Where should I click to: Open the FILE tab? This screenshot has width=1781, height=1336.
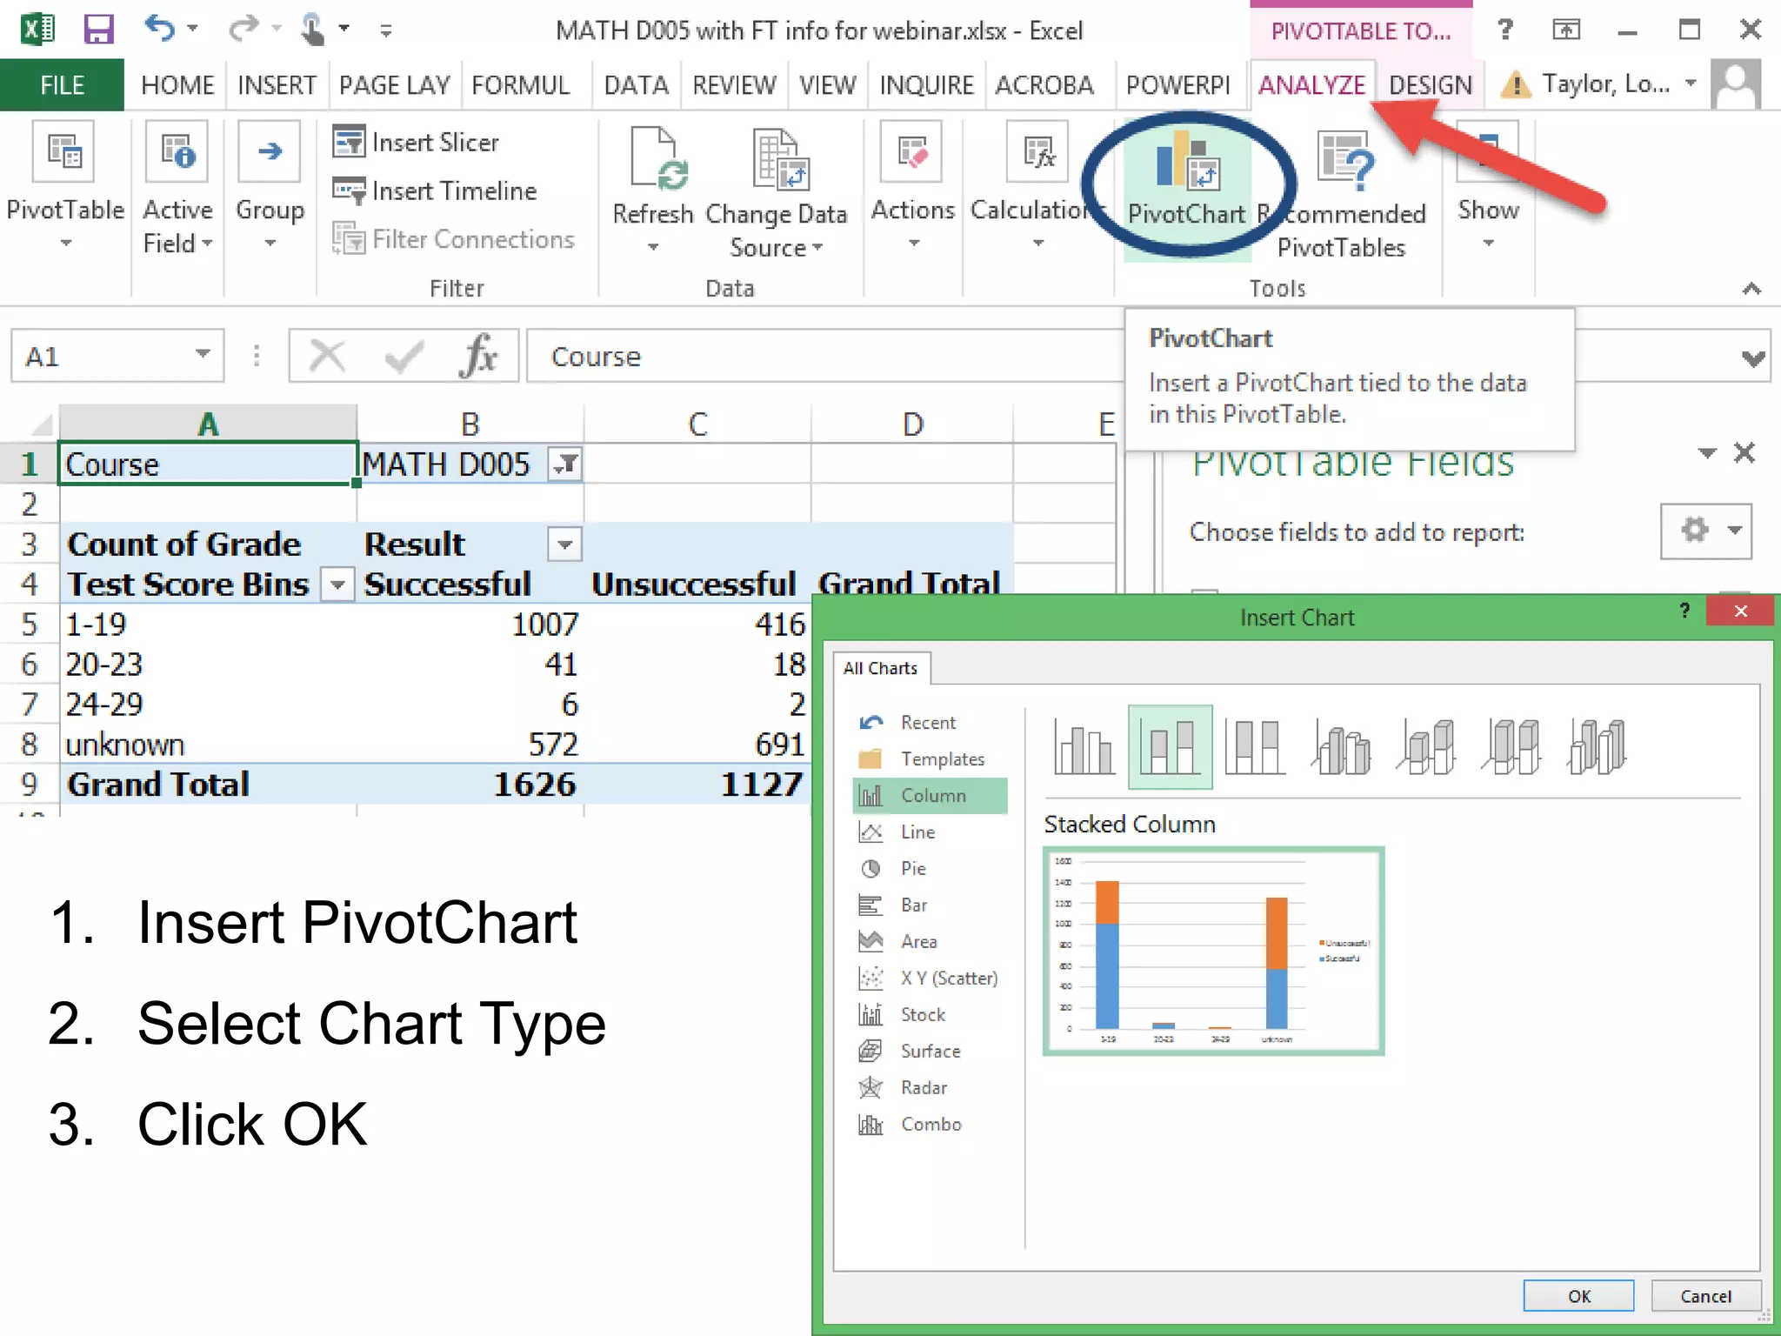[x=62, y=85]
